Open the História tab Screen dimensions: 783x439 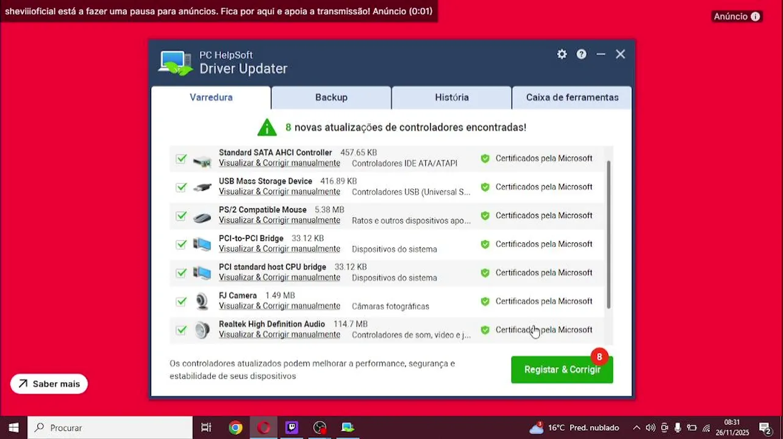pyautogui.click(x=452, y=98)
